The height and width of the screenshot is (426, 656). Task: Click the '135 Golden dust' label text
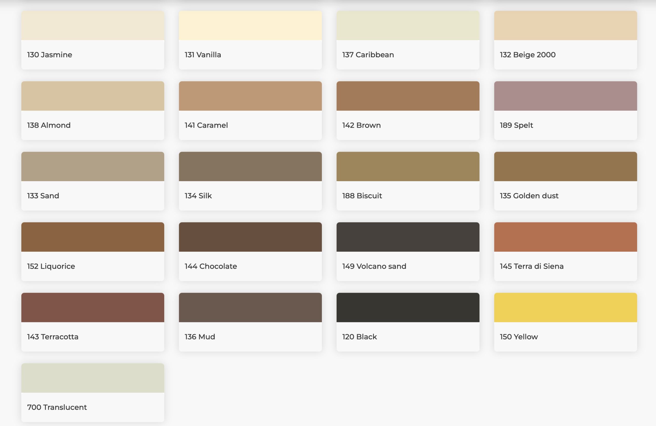pyautogui.click(x=529, y=196)
